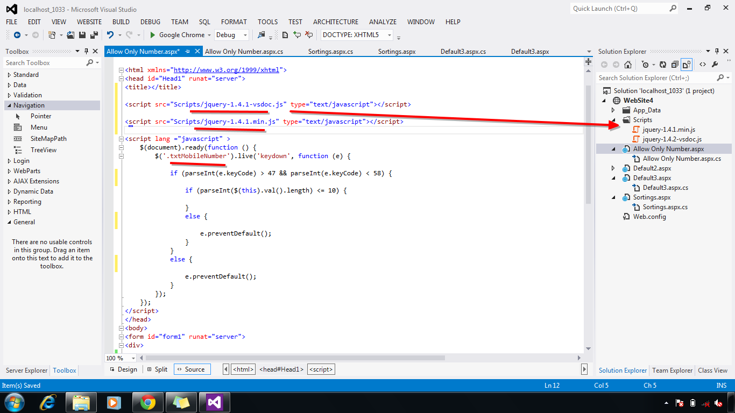Toggle Show All Files in Solution Explorer
This screenshot has height=413, width=735.
click(x=687, y=65)
